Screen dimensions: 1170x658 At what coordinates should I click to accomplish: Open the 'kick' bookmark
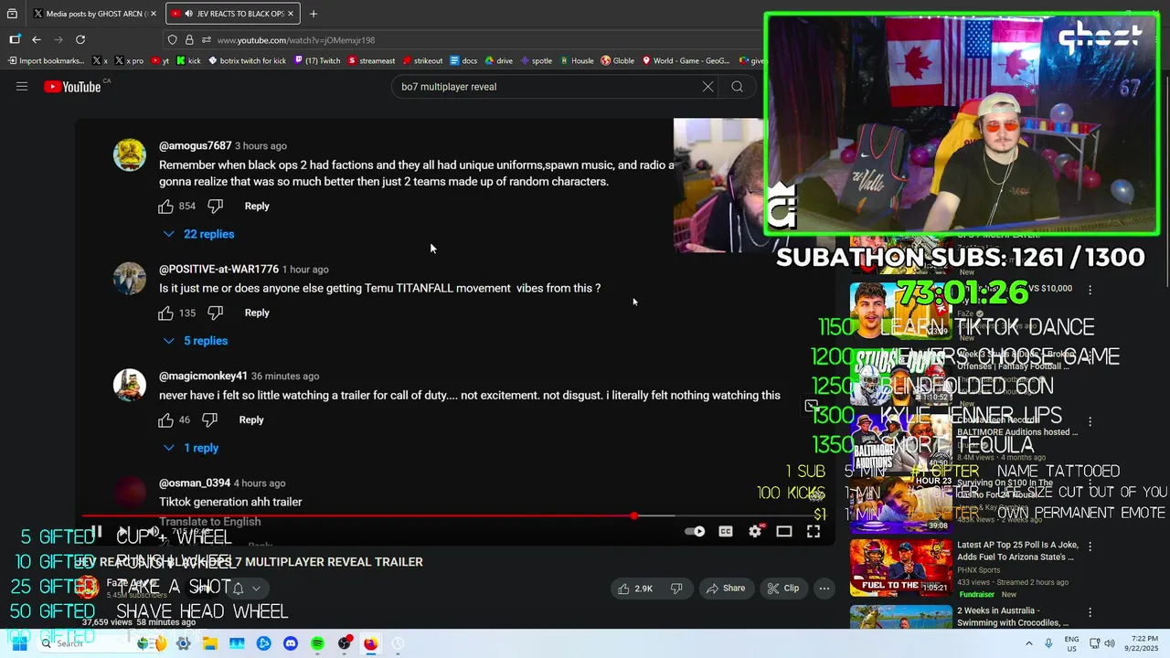pos(188,61)
